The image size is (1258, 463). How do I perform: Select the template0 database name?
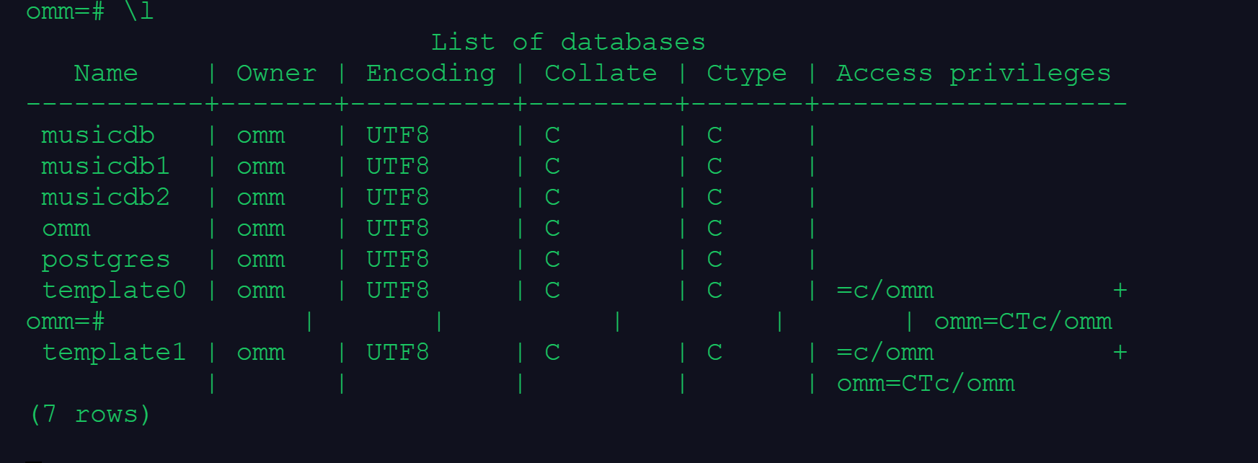[x=114, y=291]
